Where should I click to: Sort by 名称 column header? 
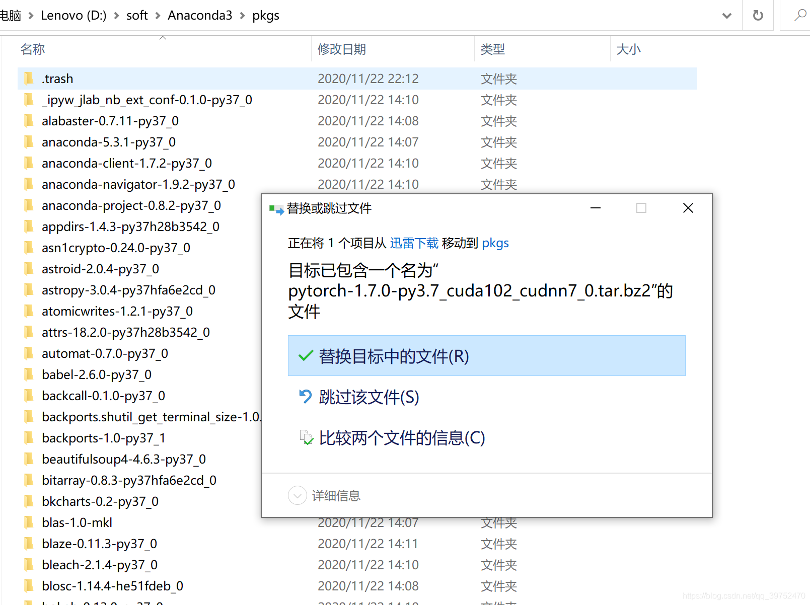33,49
